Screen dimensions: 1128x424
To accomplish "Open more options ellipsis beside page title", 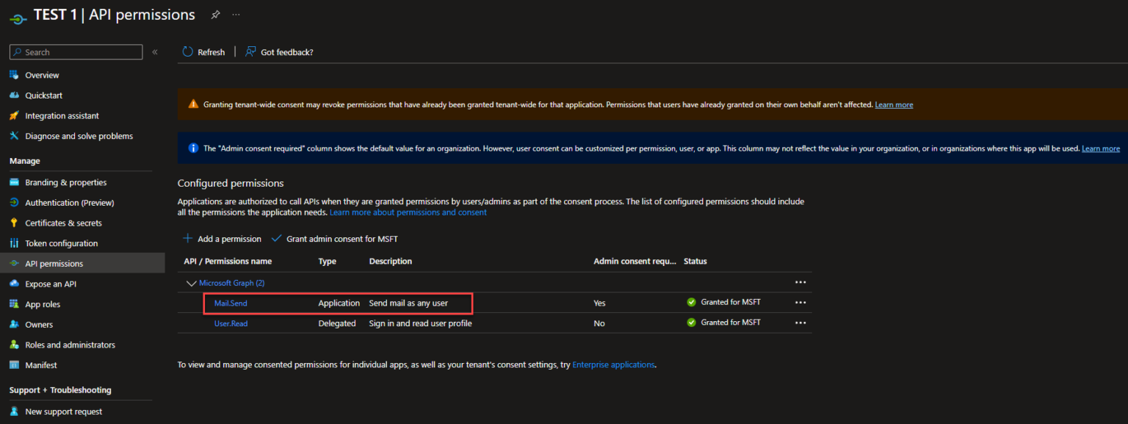I will point(236,15).
